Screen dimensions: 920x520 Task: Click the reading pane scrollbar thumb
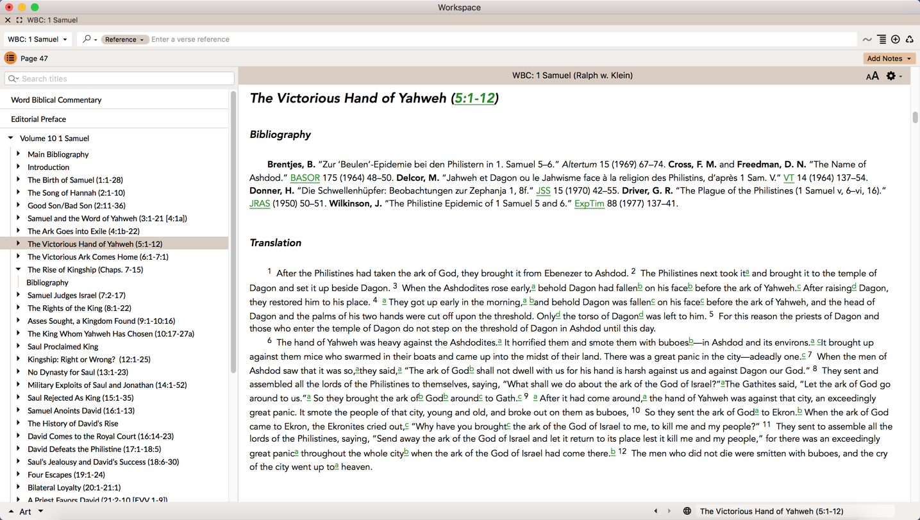915,117
